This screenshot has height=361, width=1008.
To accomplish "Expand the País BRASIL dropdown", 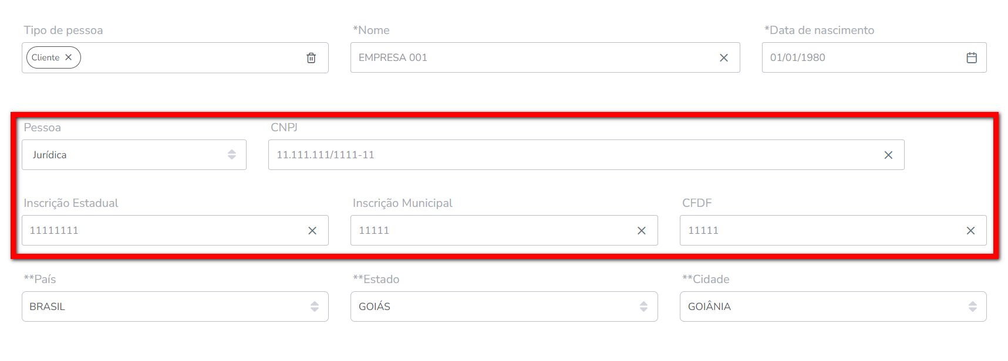I will (175, 306).
